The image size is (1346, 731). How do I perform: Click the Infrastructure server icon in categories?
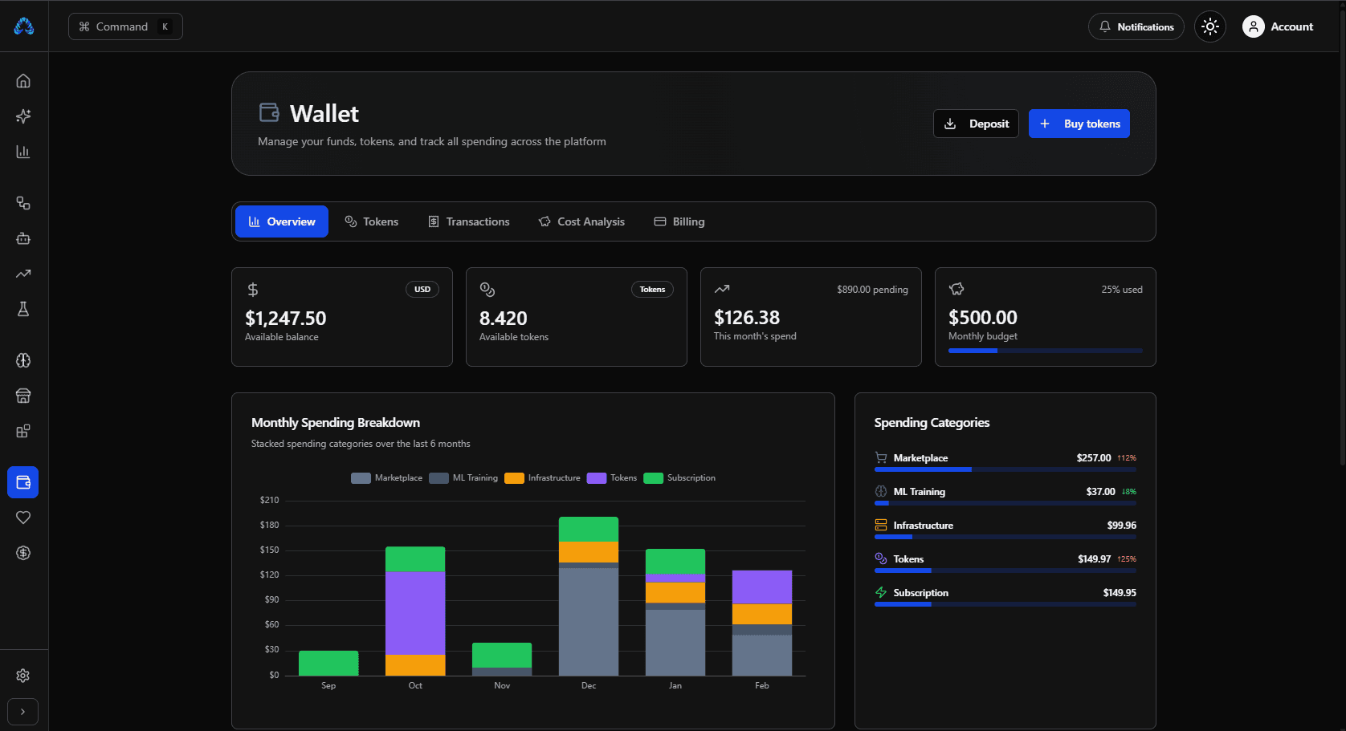tap(881, 526)
